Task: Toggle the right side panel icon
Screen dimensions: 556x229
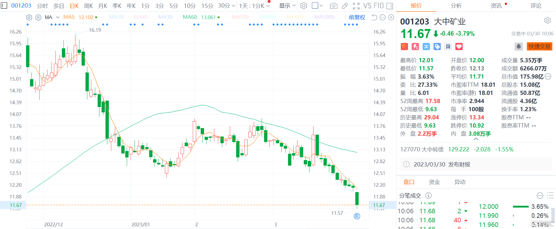Action: (x=390, y=6)
